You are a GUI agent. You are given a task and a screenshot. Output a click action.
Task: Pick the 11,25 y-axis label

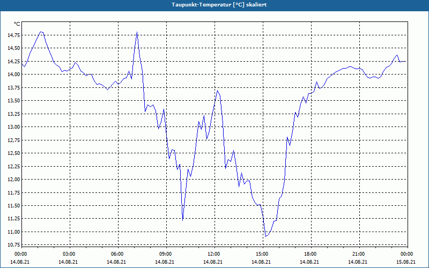point(13,219)
